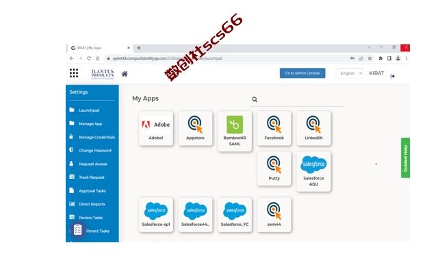438x273 pixels.
Task: Open the nine-dot app grid menu
Action: (74, 73)
